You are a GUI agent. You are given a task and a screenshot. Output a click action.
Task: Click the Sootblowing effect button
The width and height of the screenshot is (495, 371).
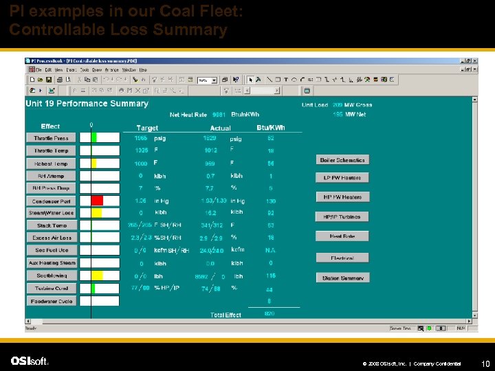(x=52, y=276)
